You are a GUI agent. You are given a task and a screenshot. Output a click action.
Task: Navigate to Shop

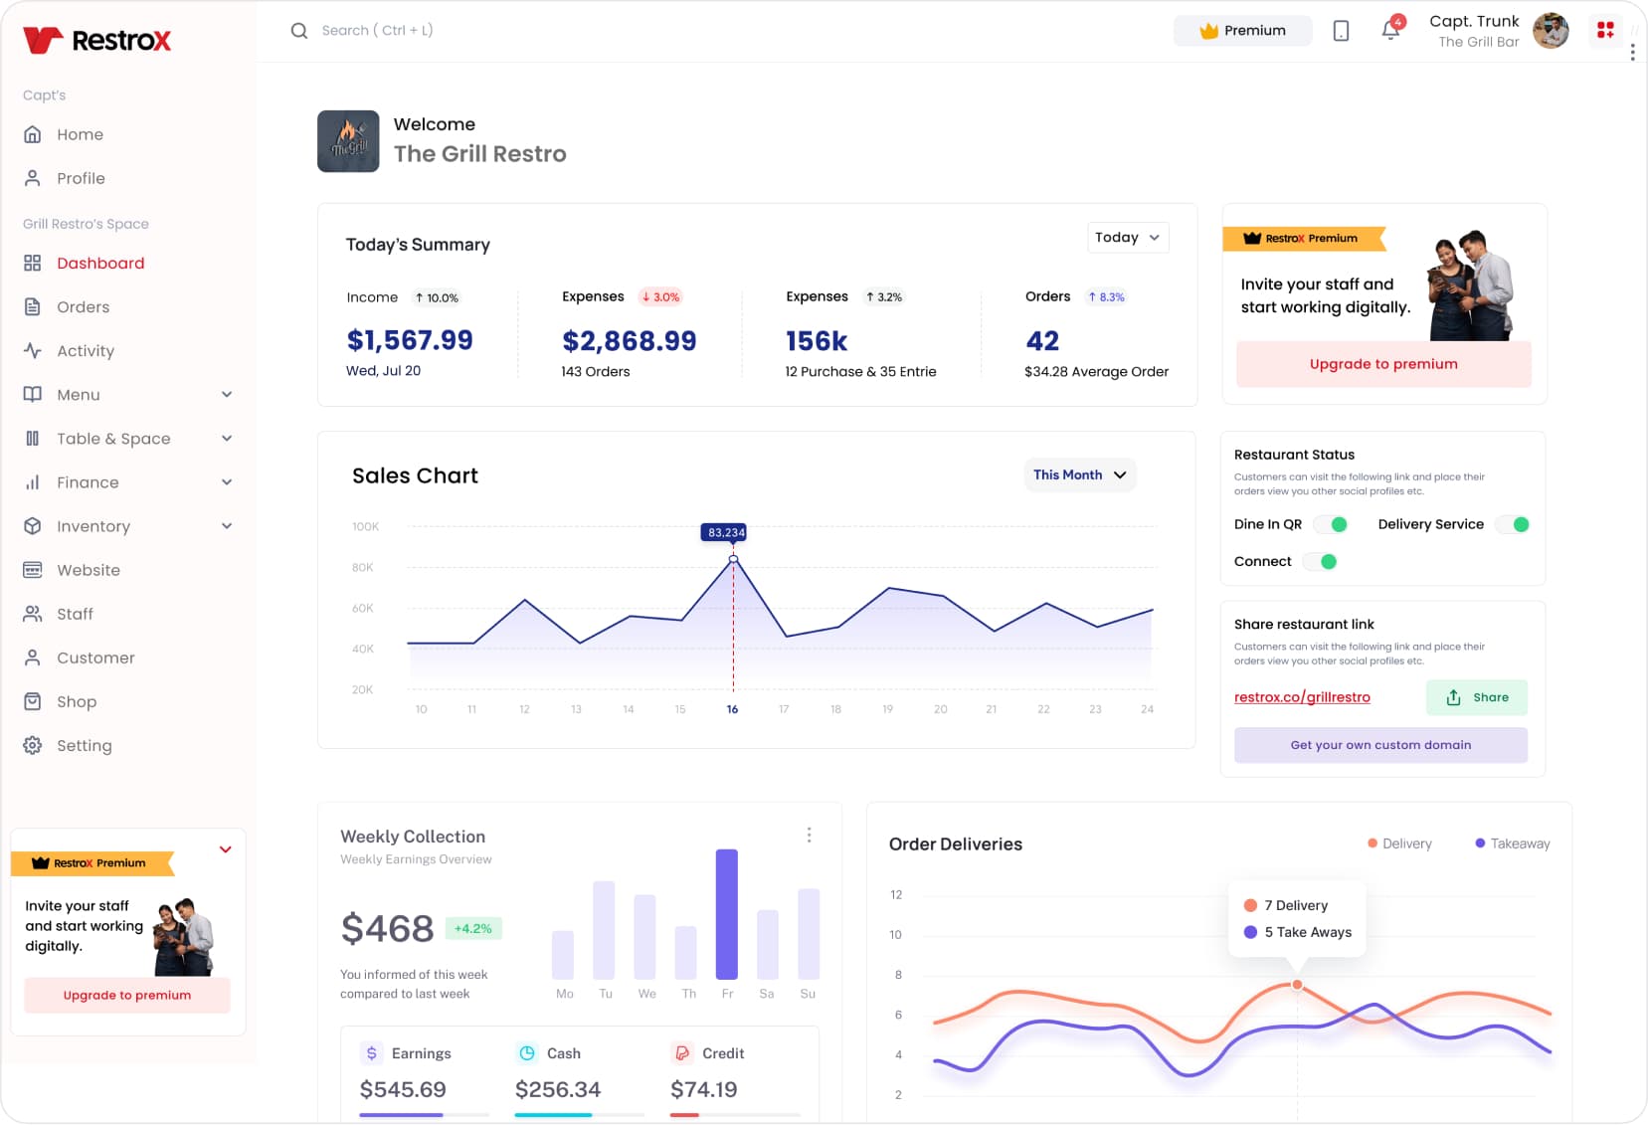point(77,701)
